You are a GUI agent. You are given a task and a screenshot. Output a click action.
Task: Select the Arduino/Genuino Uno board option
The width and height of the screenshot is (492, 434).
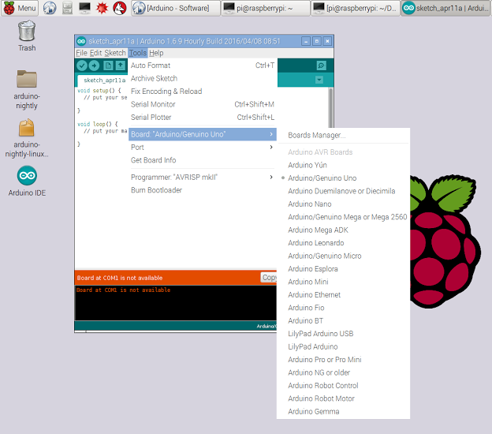coord(322,178)
